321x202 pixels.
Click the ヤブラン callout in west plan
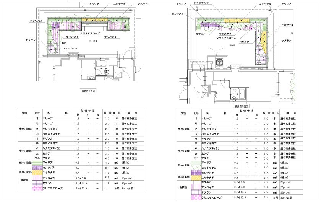point(31,40)
